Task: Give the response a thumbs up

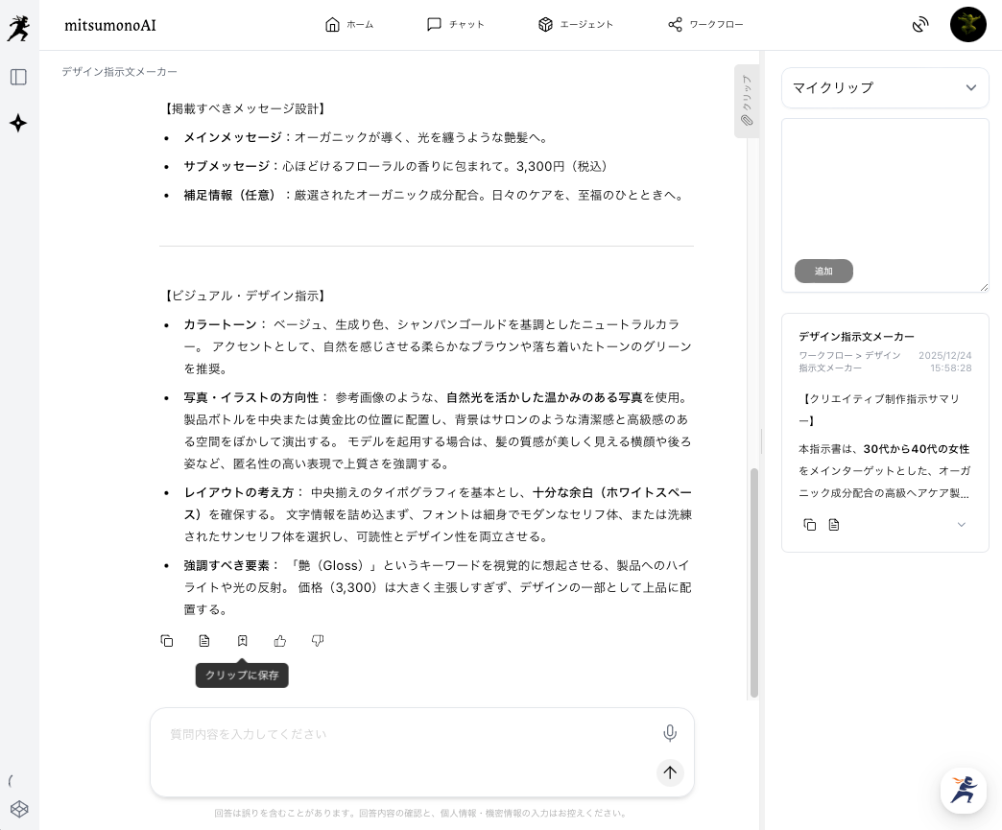Action: point(280,641)
